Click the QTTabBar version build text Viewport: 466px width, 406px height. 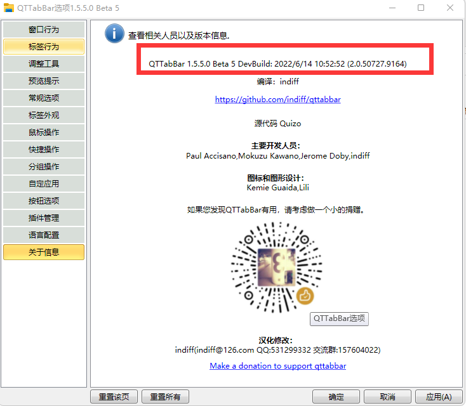point(277,64)
